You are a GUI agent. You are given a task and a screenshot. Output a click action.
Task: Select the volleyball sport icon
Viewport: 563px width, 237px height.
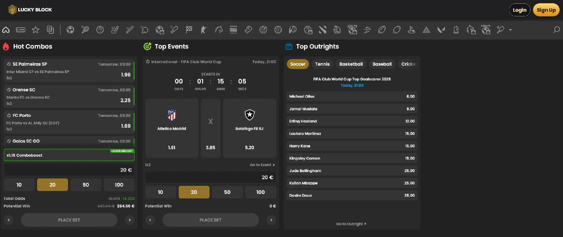pos(278,30)
